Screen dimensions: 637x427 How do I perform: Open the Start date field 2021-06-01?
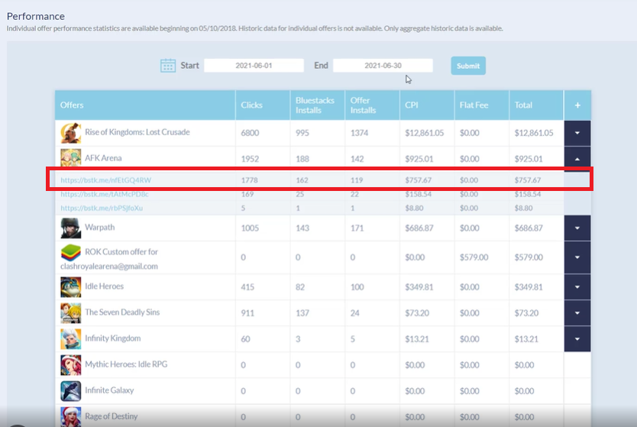point(254,66)
